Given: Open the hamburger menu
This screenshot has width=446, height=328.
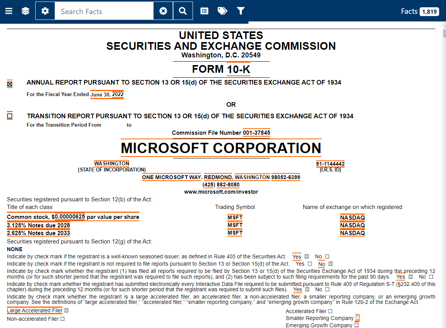Looking at the screenshot, I should point(9,11).
